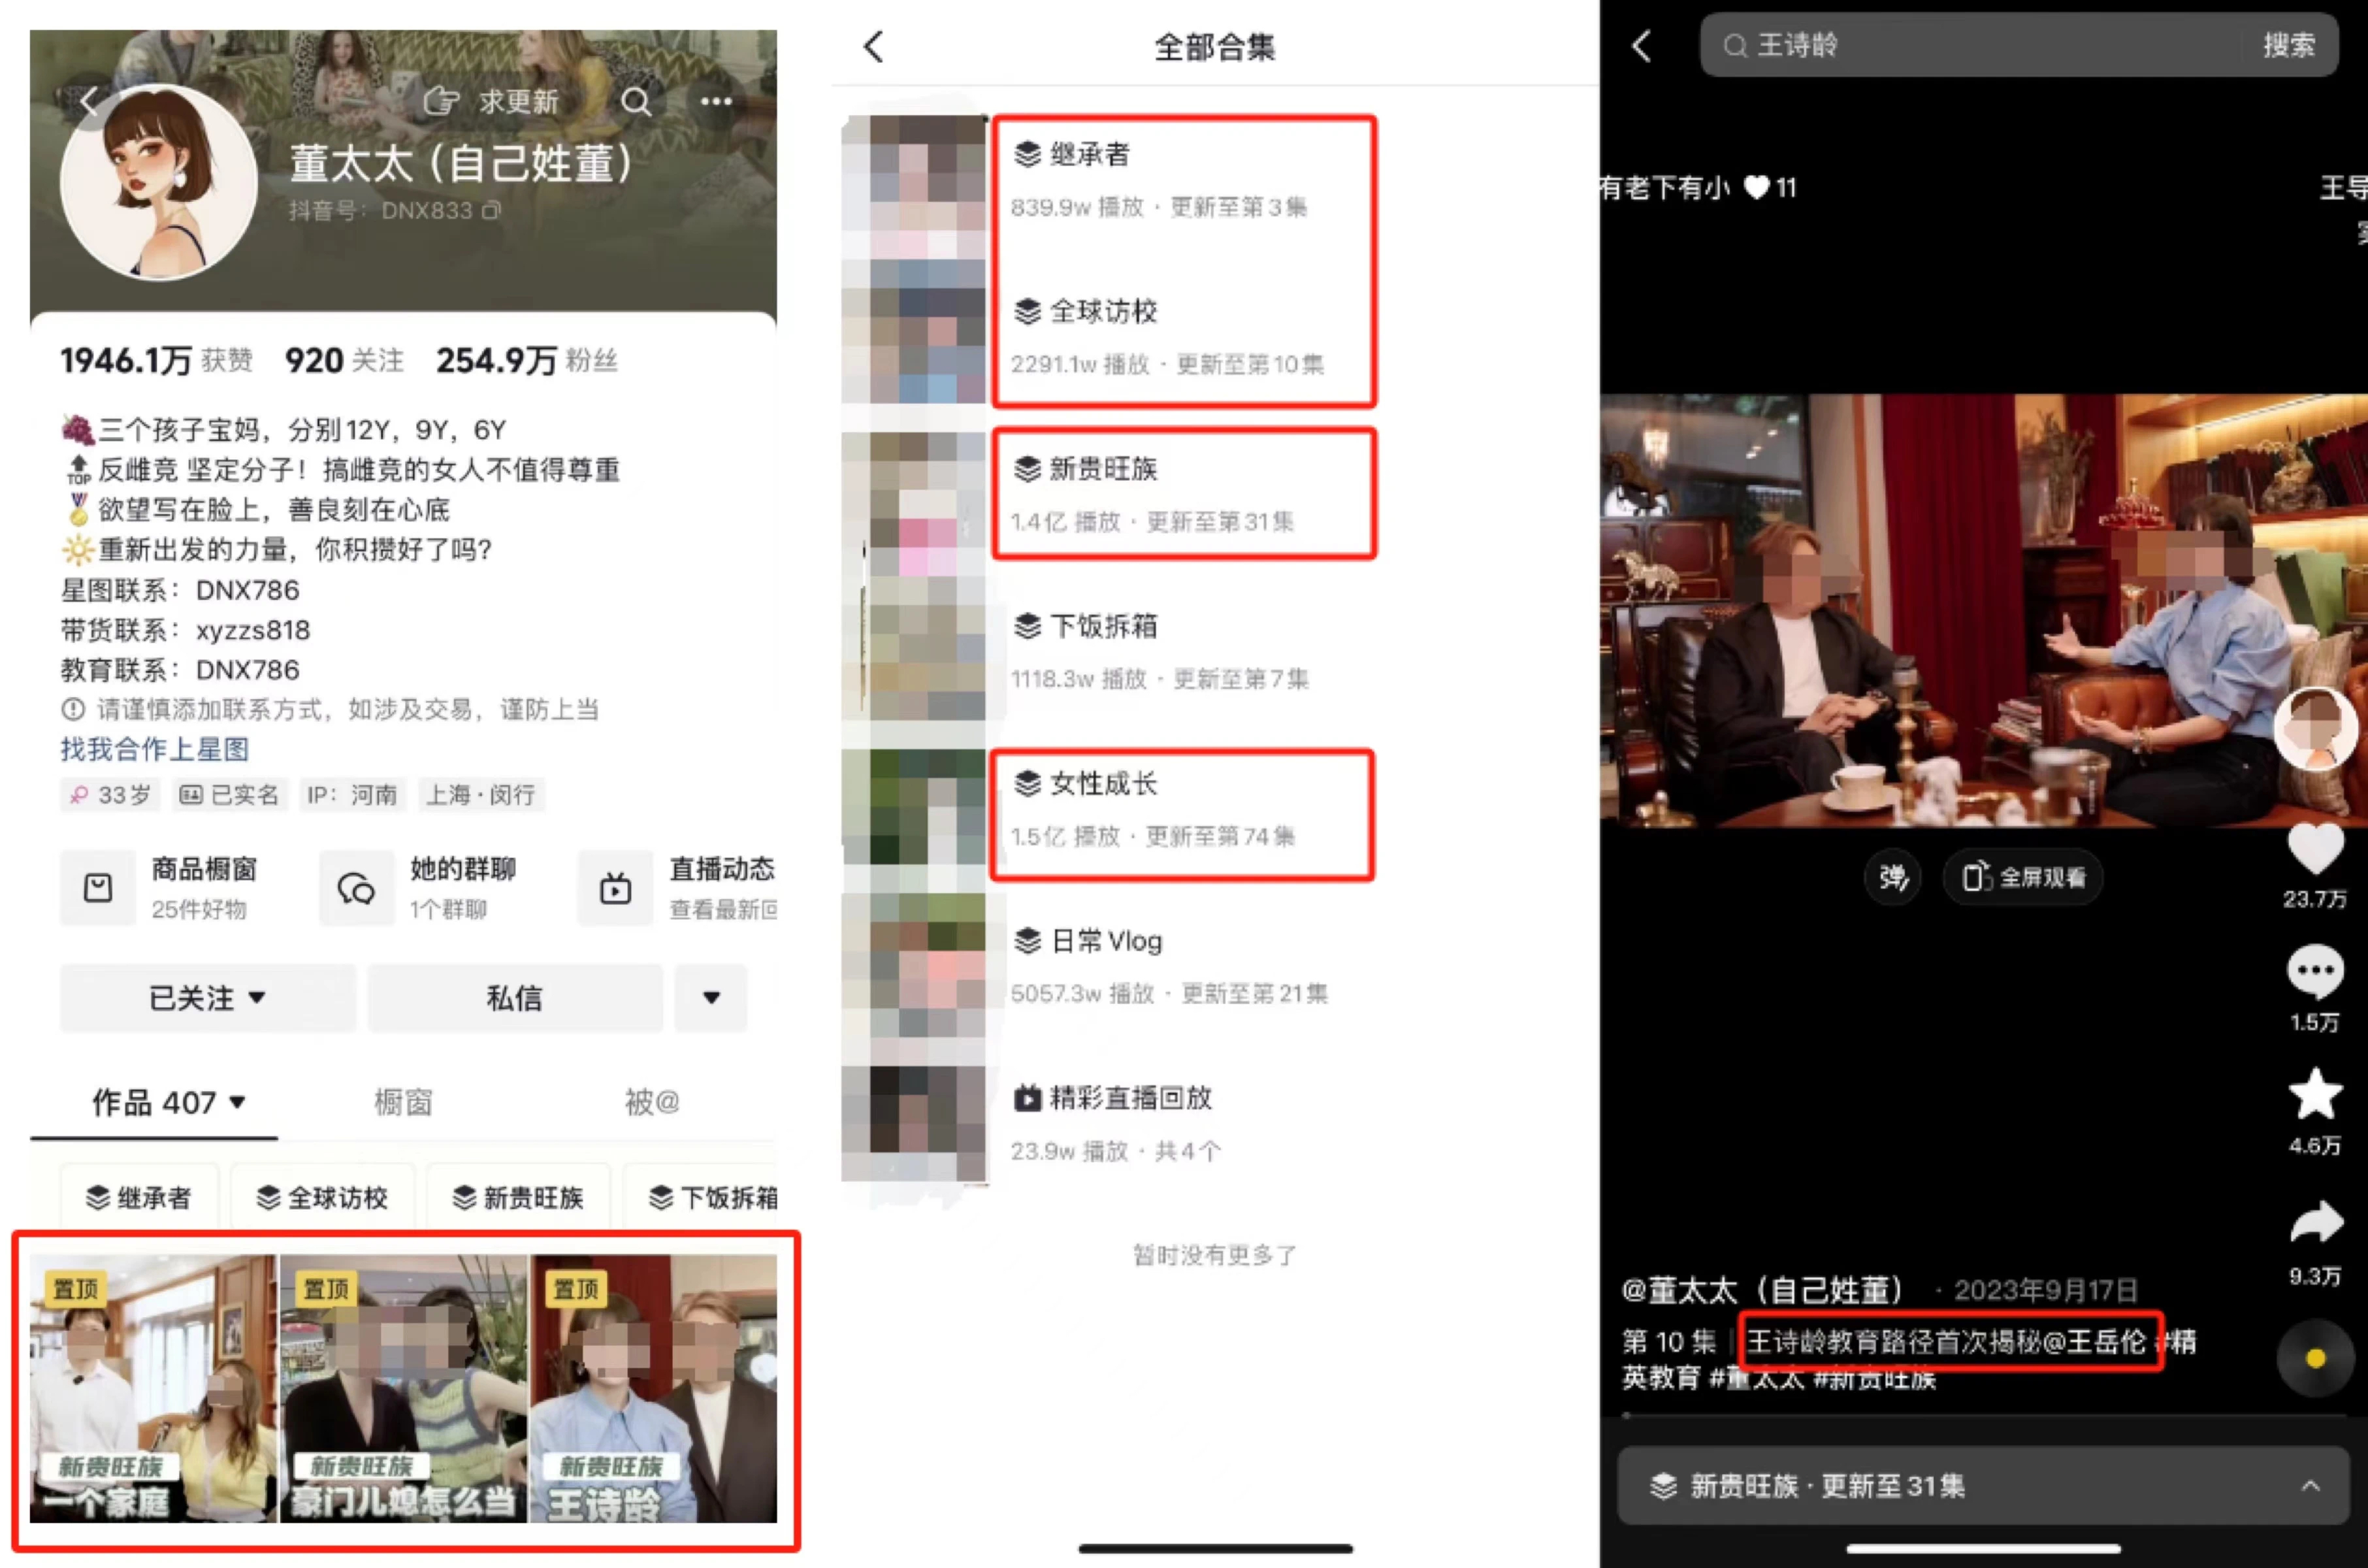This screenshot has width=2368, height=1568.
Task: Toggle the 弹 danmaku button
Action: 1893,877
